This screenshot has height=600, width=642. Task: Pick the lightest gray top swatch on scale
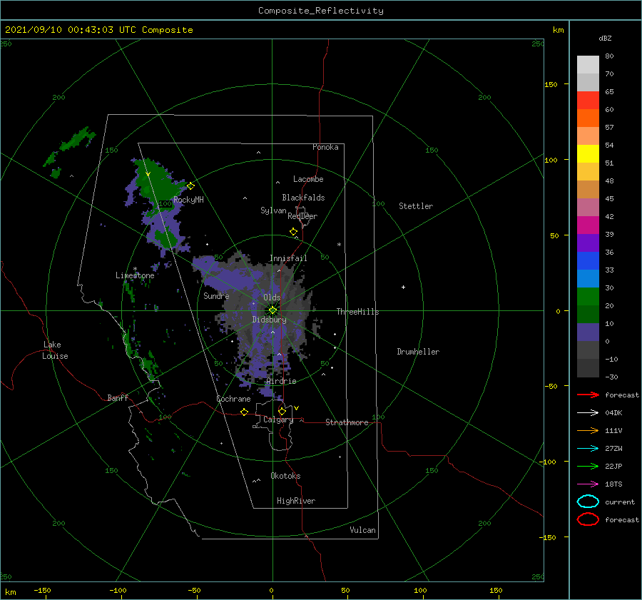coord(588,64)
